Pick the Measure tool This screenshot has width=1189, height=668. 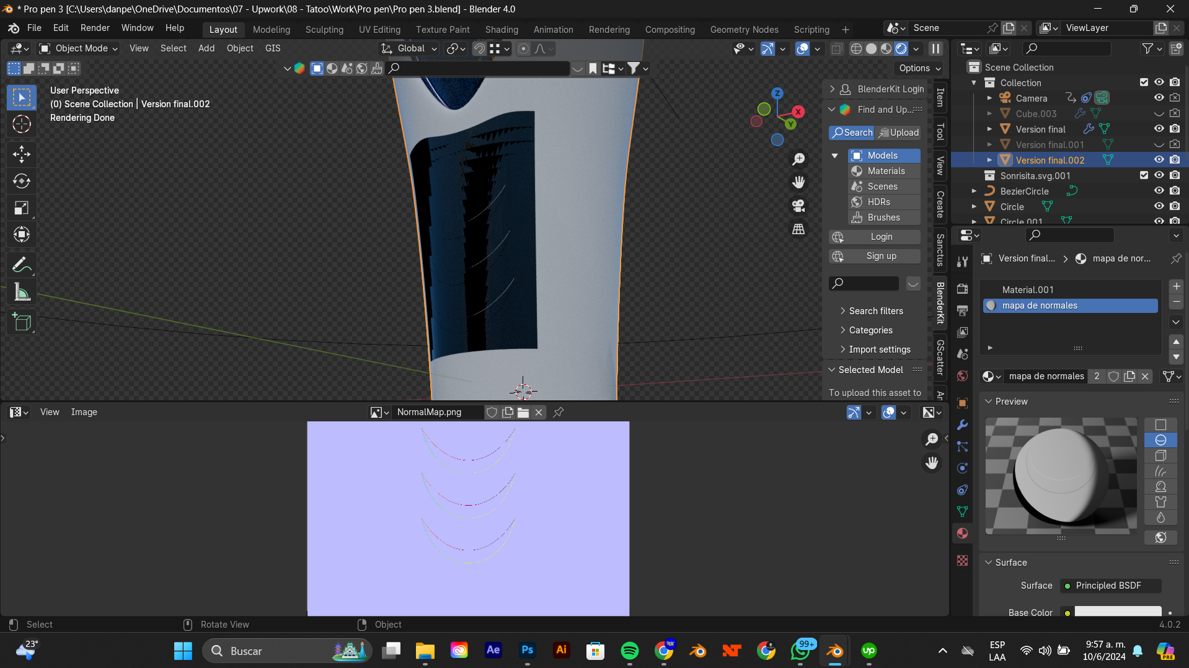click(22, 292)
